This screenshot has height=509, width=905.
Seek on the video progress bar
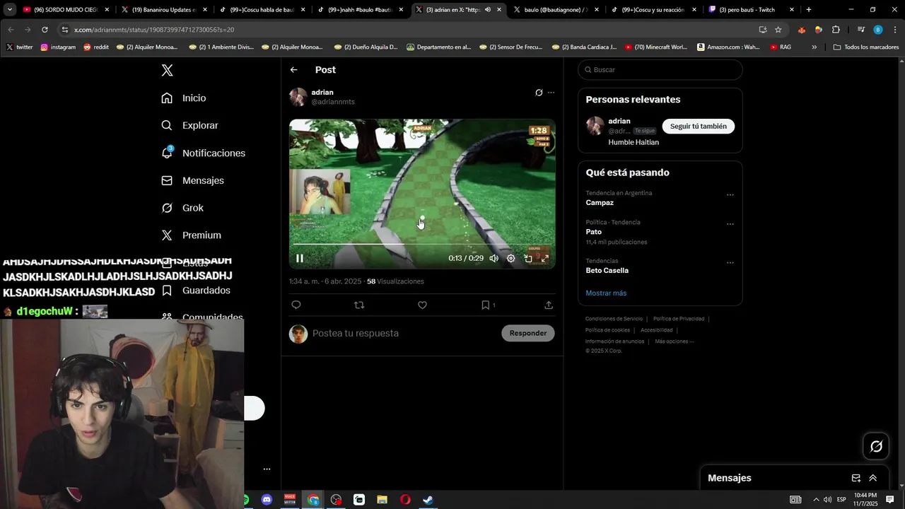pos(422,244)
